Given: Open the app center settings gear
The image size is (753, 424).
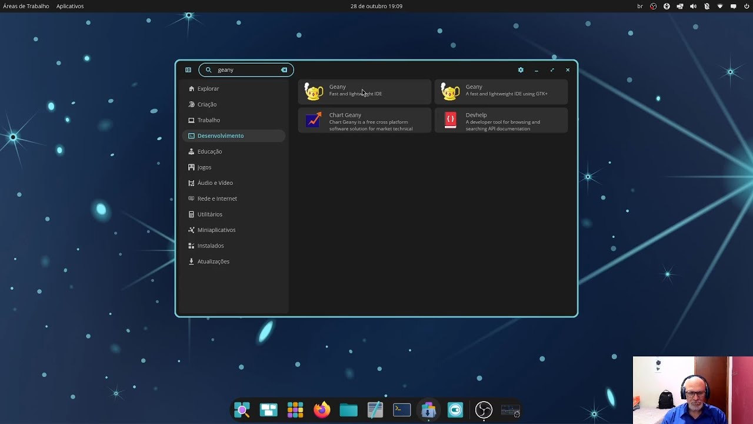Looking at the screenshot, I should click(521, 69).
